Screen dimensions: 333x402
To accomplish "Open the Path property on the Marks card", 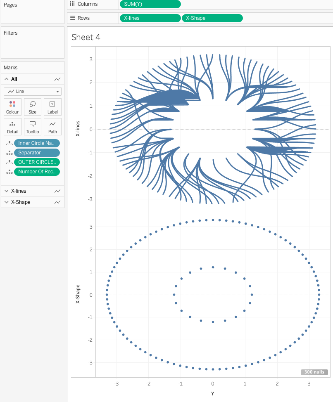I will [x=52, y=127].
